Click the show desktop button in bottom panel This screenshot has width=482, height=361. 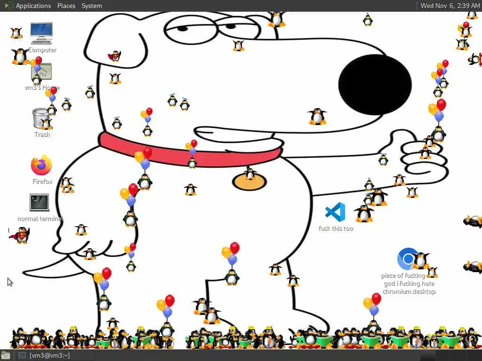click(6, 356)
